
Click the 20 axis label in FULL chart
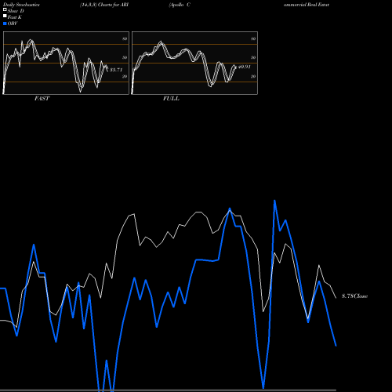[253, 76]
